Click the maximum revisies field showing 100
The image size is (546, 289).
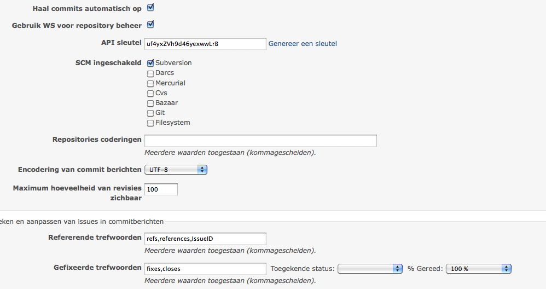point(161,189)
